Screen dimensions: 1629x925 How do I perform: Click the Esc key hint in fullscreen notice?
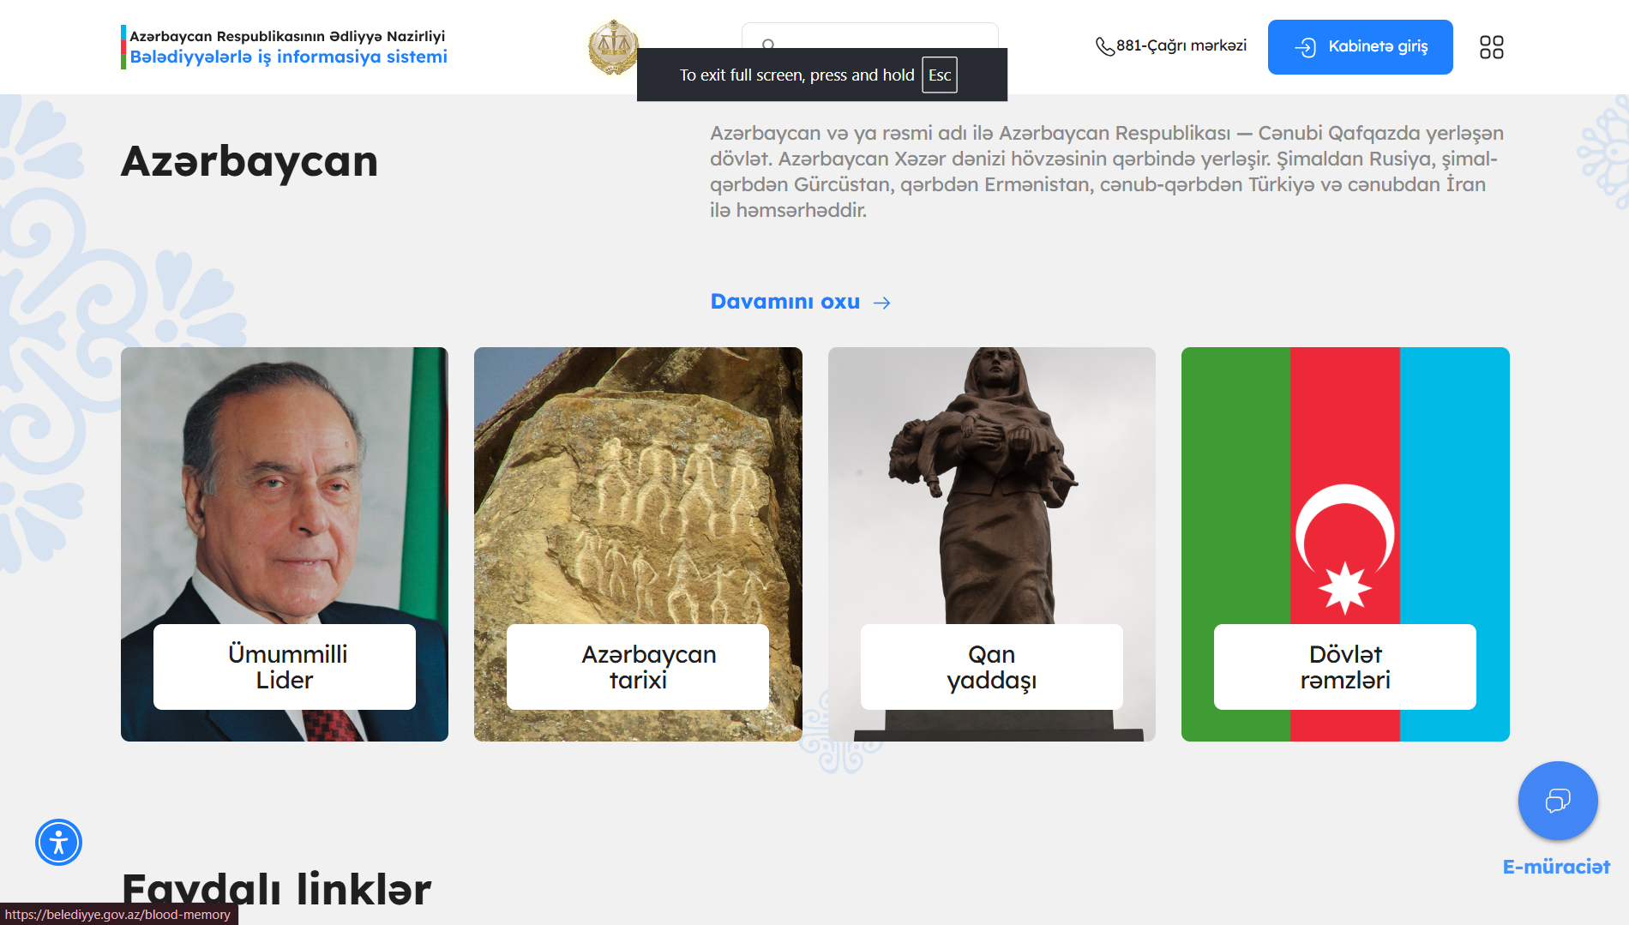[940, 75]
